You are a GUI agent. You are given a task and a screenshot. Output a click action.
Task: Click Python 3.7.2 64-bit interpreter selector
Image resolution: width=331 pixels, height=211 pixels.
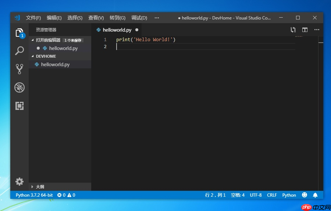[34, 195]
